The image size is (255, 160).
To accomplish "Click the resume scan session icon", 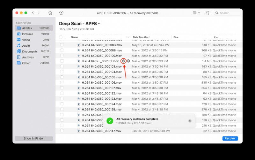I will (x=61, y=13).
